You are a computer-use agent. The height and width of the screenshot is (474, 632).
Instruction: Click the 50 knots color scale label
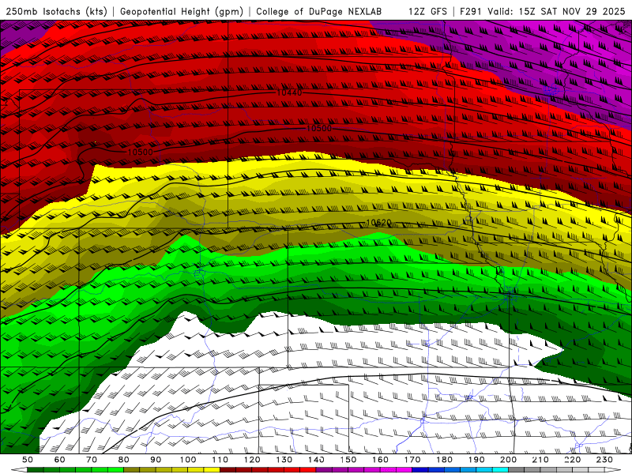(x=28, y=460)
